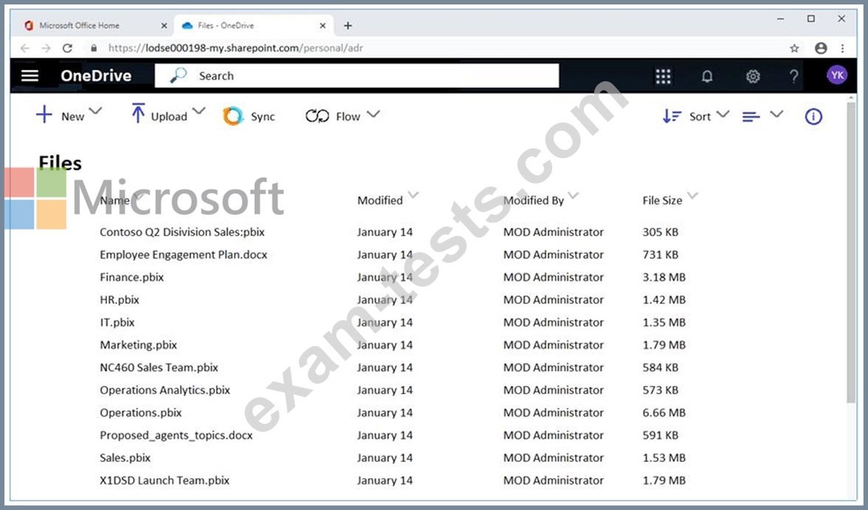Click the Upload arrow icon
This screenshot has height=510, width=868.
click(x=138, y=113)
